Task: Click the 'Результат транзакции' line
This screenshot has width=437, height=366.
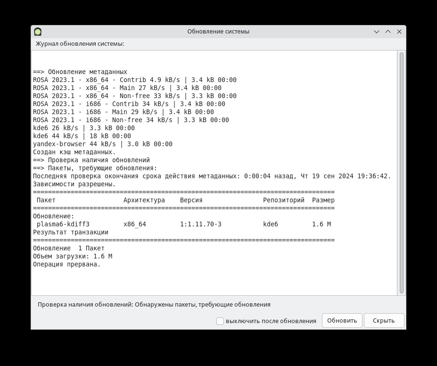Action: (71, 233)
